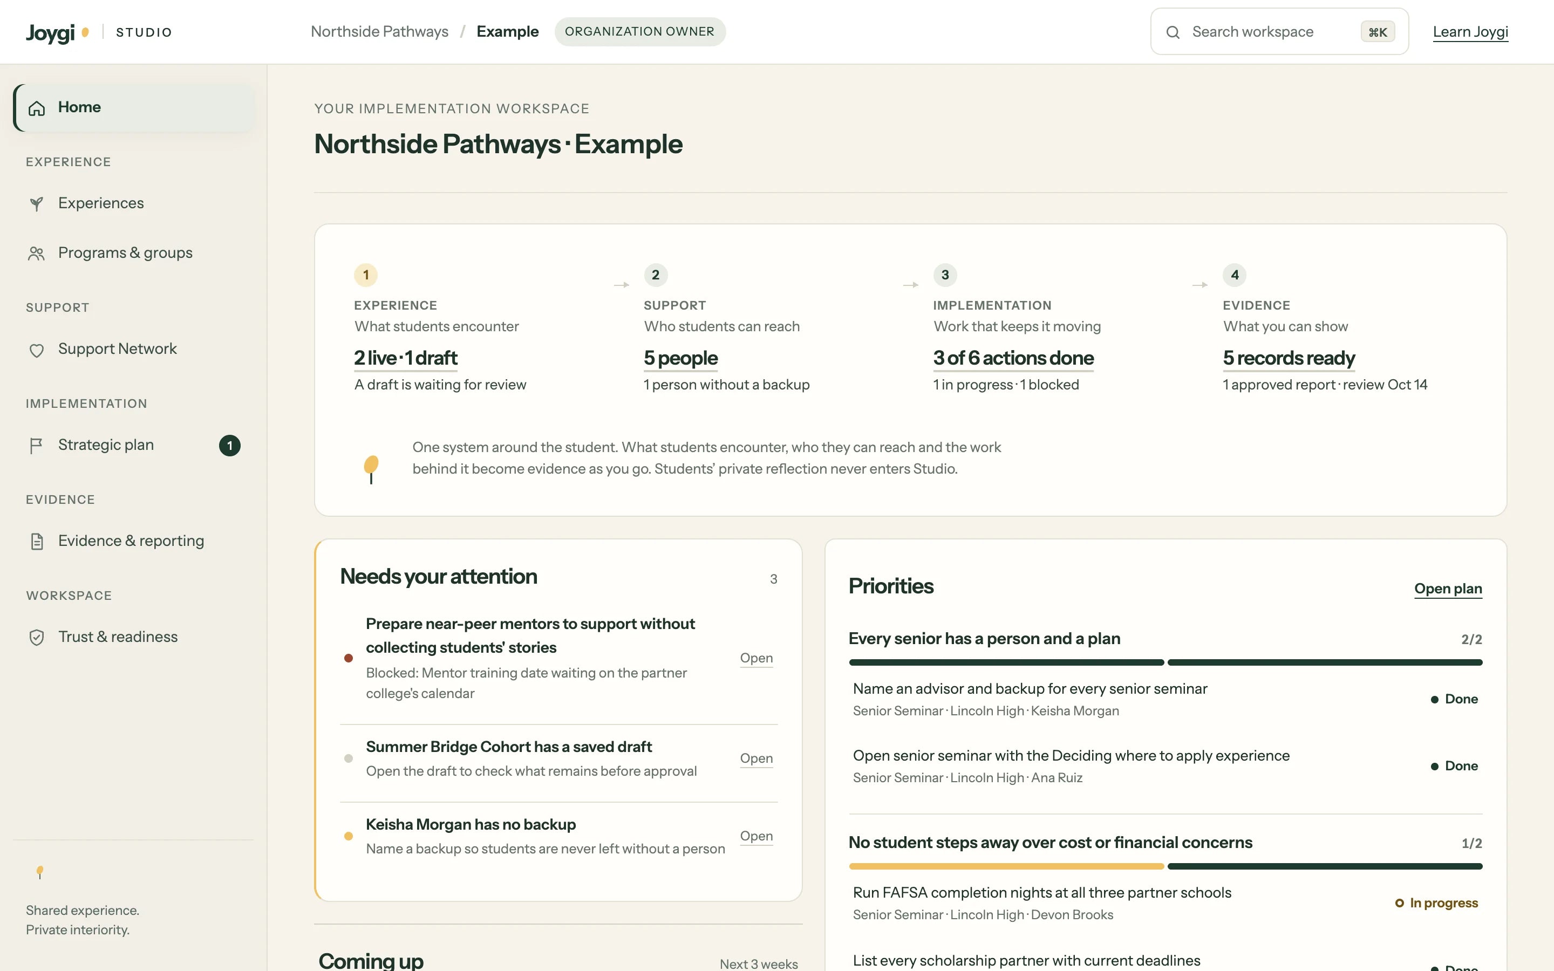This screenshot has width=1554, height=971.
Task: Click grey status dot beside Summer Bridge item
Action: pos(349,758)
